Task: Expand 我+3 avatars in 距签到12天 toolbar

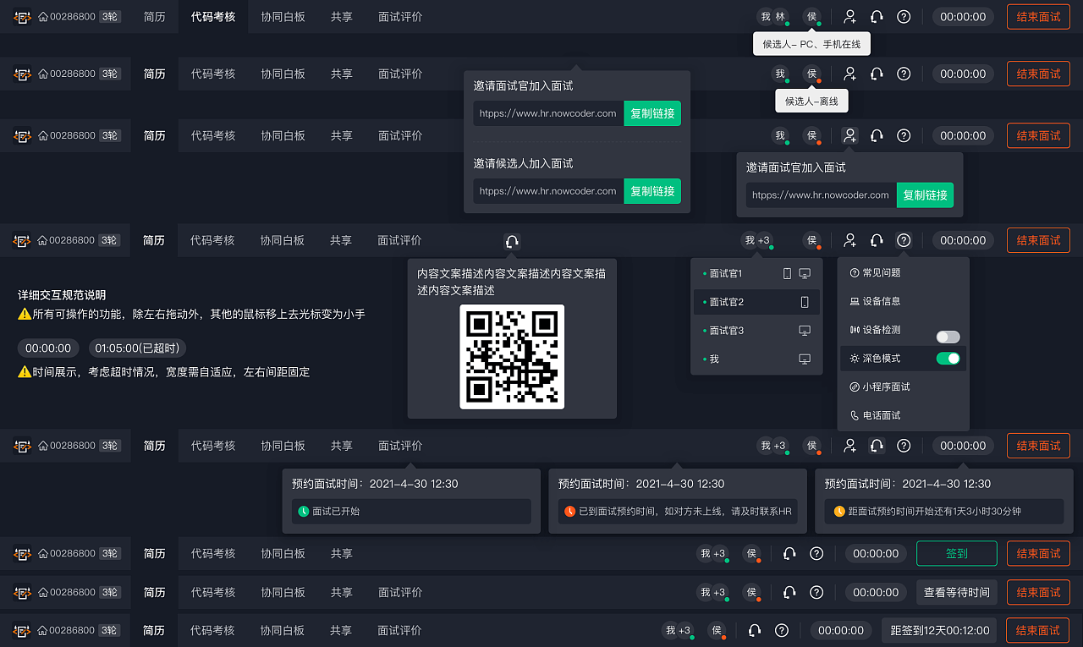Action: [679, 630]
